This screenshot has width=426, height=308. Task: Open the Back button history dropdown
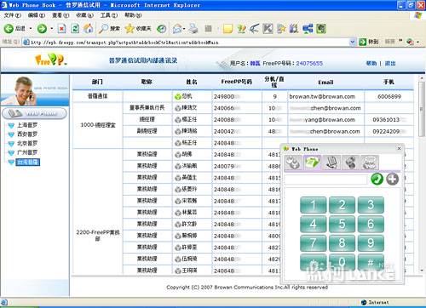pyautogui.click(x=31, y=28)
